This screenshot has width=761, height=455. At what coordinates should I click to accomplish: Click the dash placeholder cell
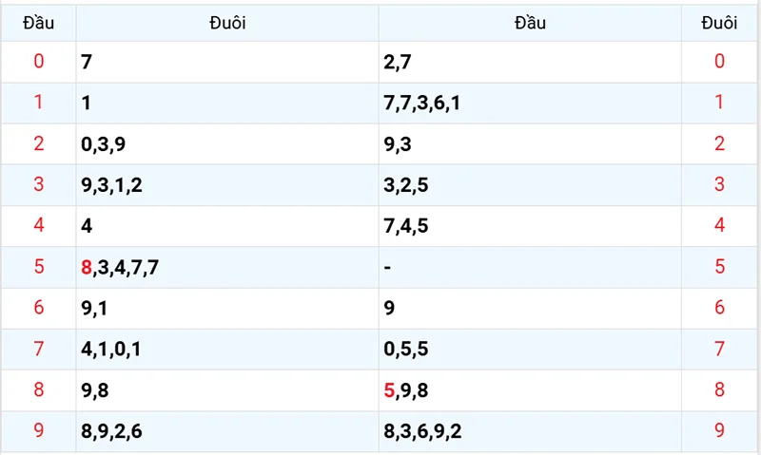point(388,267)
